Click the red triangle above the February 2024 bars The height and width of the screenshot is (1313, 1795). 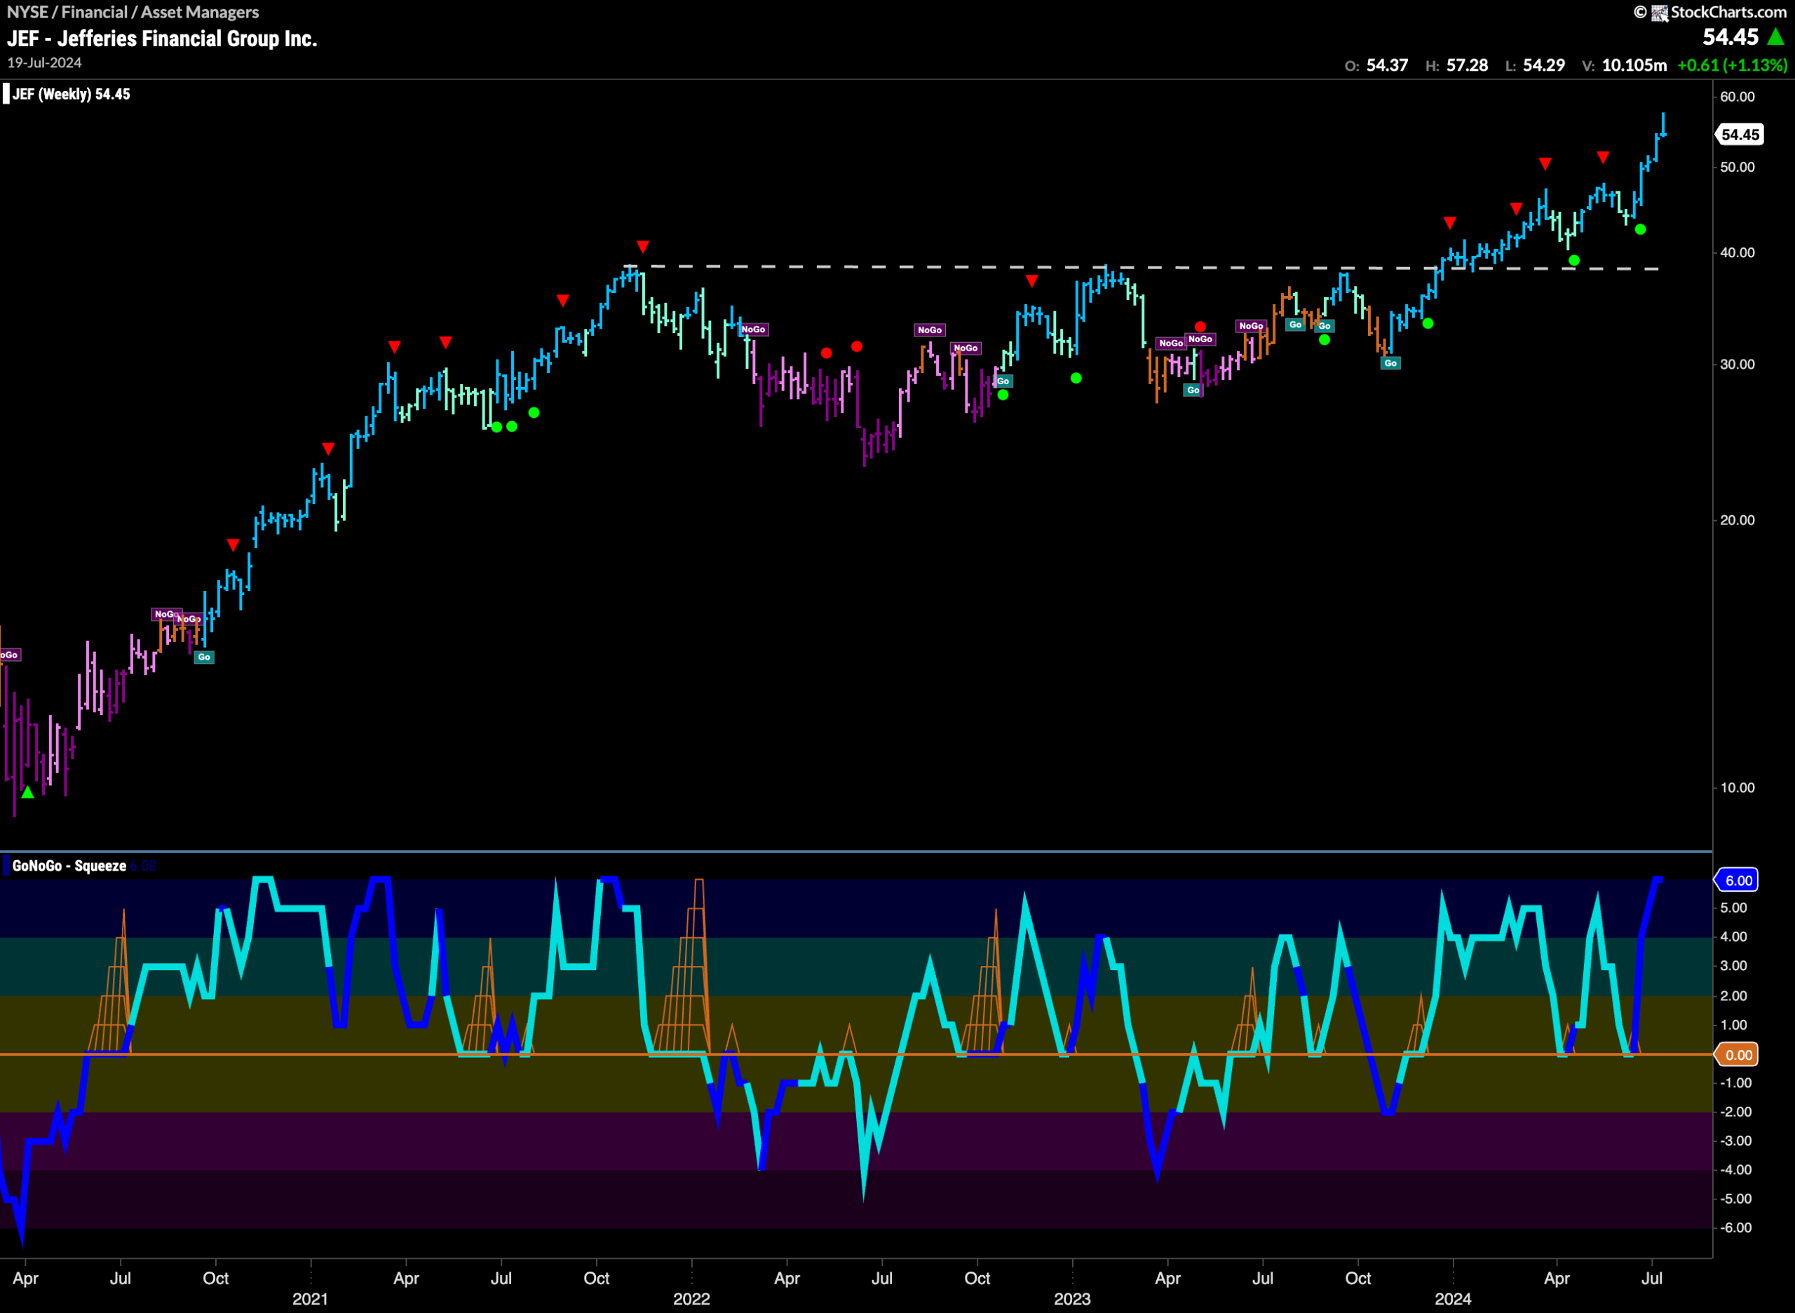click(1516, 208)
